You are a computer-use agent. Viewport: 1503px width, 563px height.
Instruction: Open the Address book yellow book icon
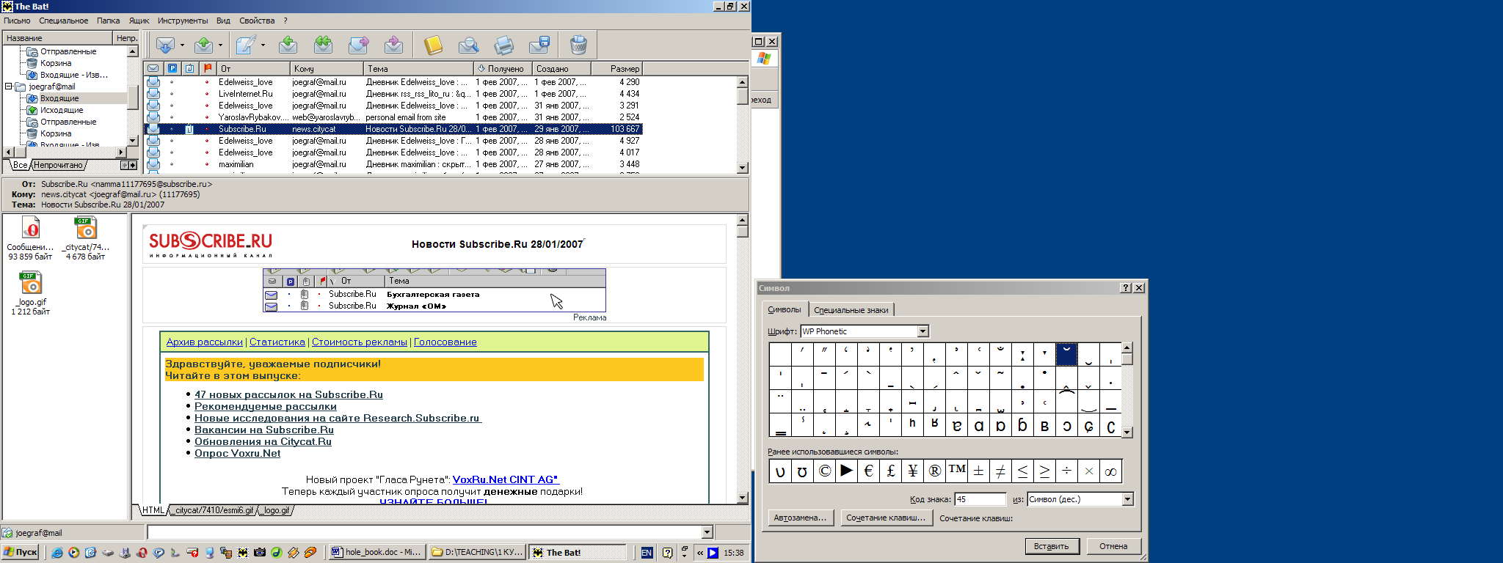pyautogui.click(x=433, y=45)
